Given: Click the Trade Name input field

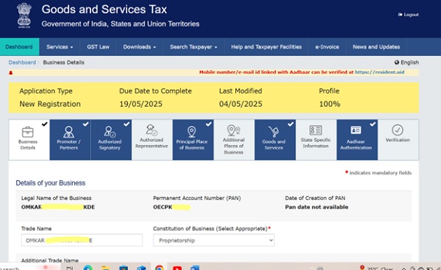Looking at the screenshot, I should [82, 240].
